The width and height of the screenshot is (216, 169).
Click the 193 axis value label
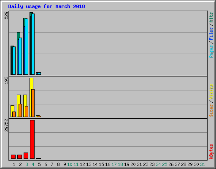coord(6,80)
